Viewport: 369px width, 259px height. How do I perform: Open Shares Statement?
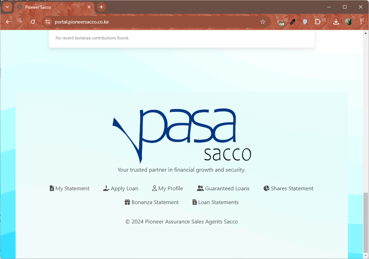289,188
